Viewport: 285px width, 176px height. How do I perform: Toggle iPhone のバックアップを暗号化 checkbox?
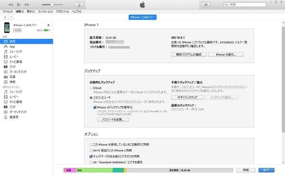coord(95,107)
